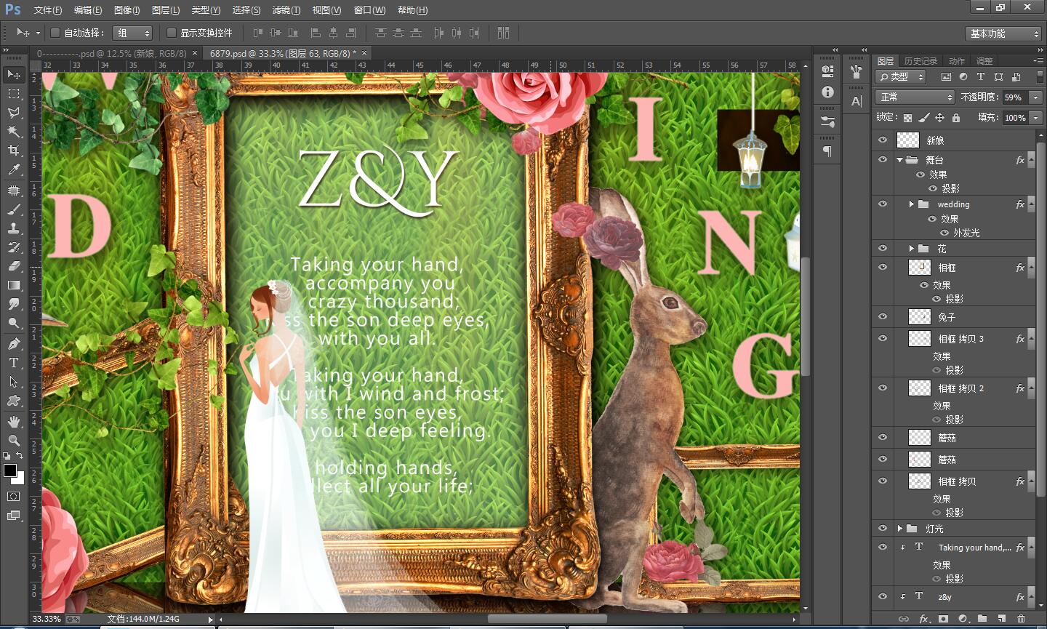This screenshot has height=629, width=1047.
Task: Enable the 显示变换控件 checkbox
Action: click(x=172, y=33)
